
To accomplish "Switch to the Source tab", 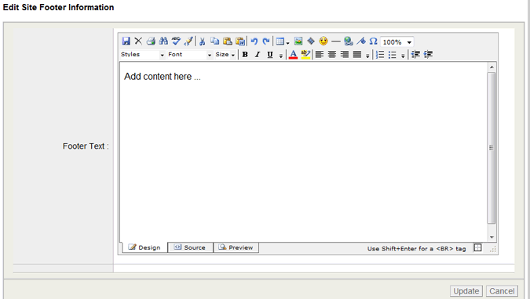I will [190, 247].
